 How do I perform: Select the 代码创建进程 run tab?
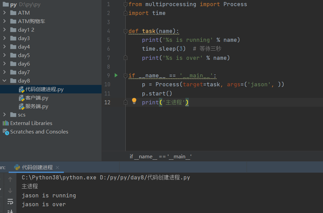pos(37,167)
